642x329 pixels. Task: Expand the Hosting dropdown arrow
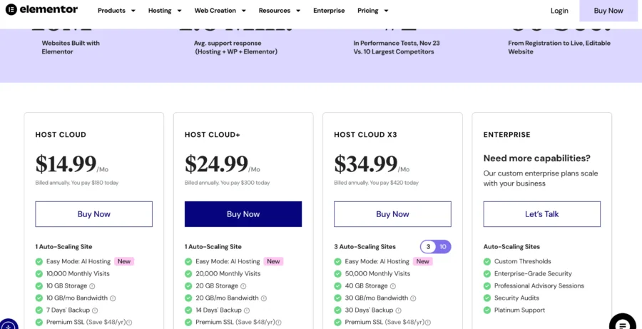(x=179, y=11)
